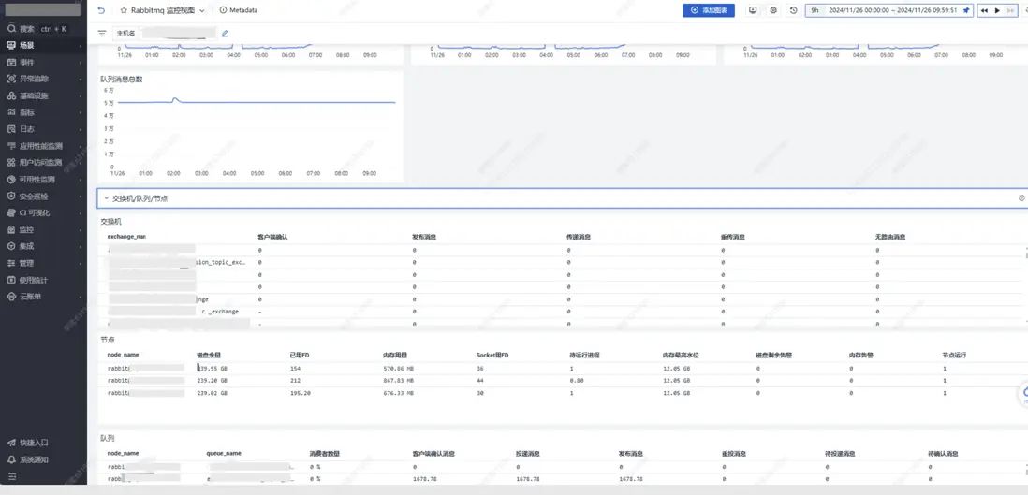Open the Metadata info button

tap(239, 10)
